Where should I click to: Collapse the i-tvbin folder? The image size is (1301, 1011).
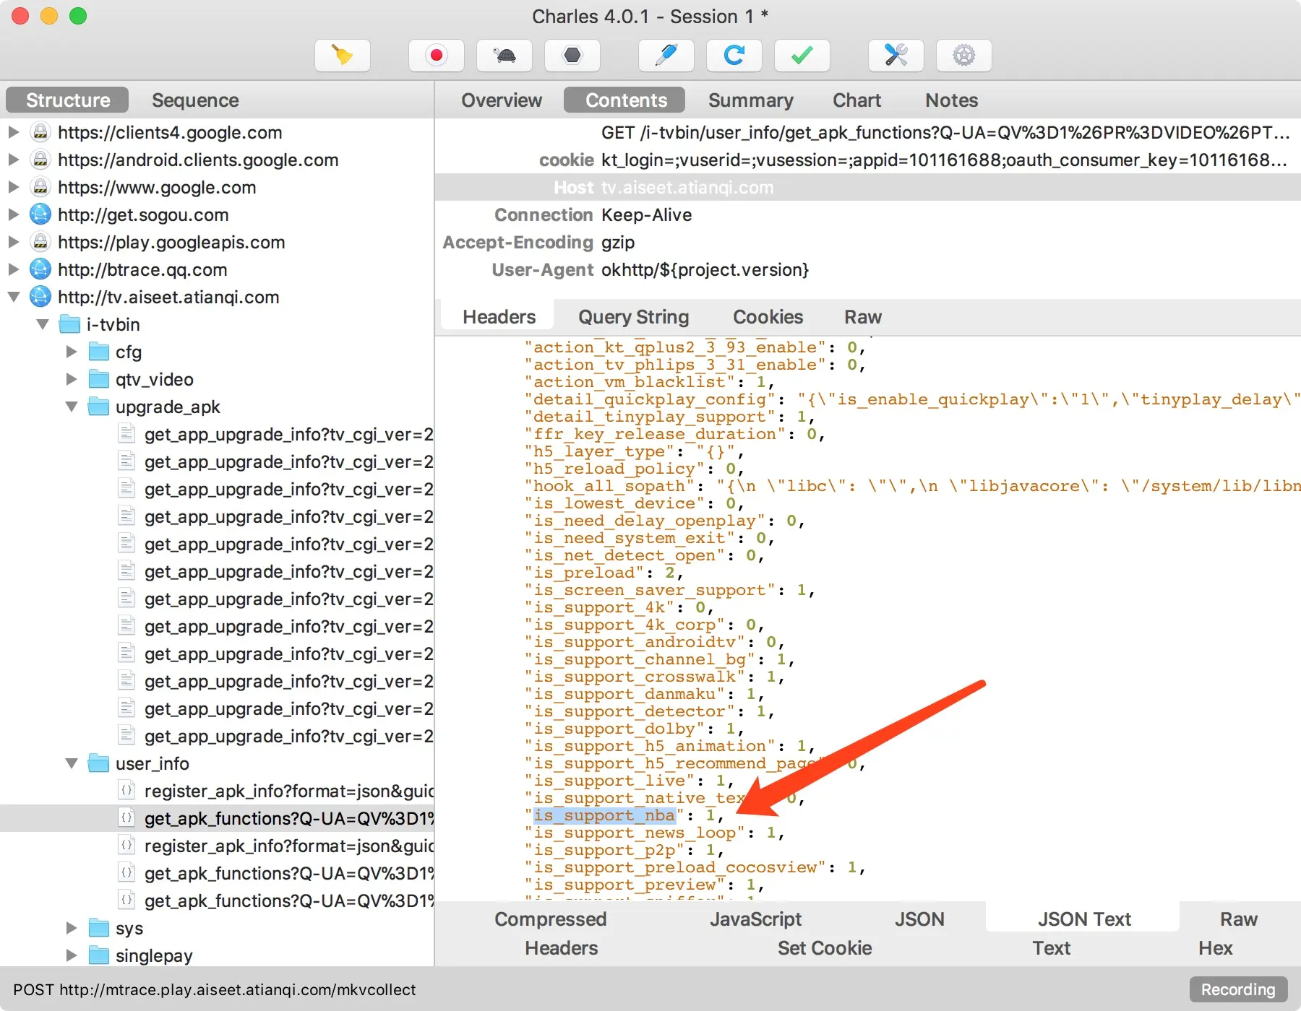pyautogui.click(x=43, y=324)
